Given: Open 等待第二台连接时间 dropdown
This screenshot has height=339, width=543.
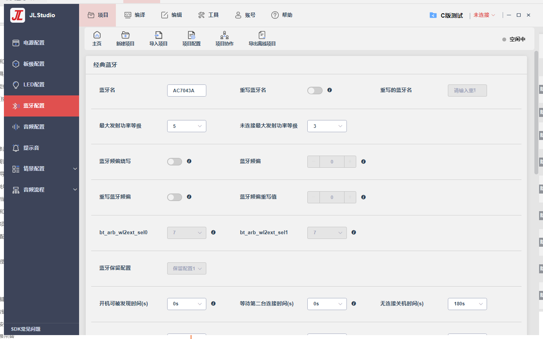Looking at the screenshot, I should click(x=327, y=304).
